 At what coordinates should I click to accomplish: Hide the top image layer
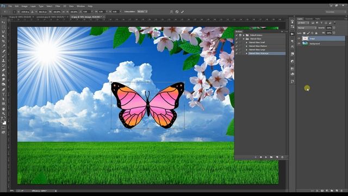(299, 39)
